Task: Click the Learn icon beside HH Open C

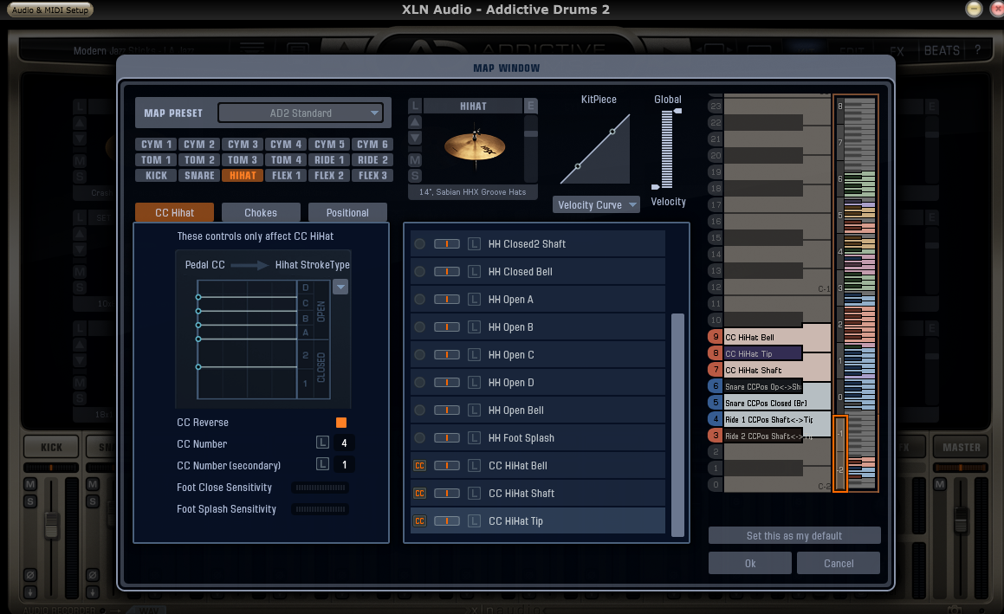Action: tap(474, 355)
